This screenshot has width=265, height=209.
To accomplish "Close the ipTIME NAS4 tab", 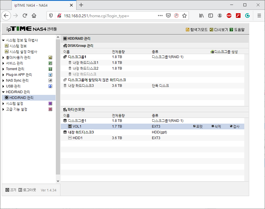I will (71, 5).
